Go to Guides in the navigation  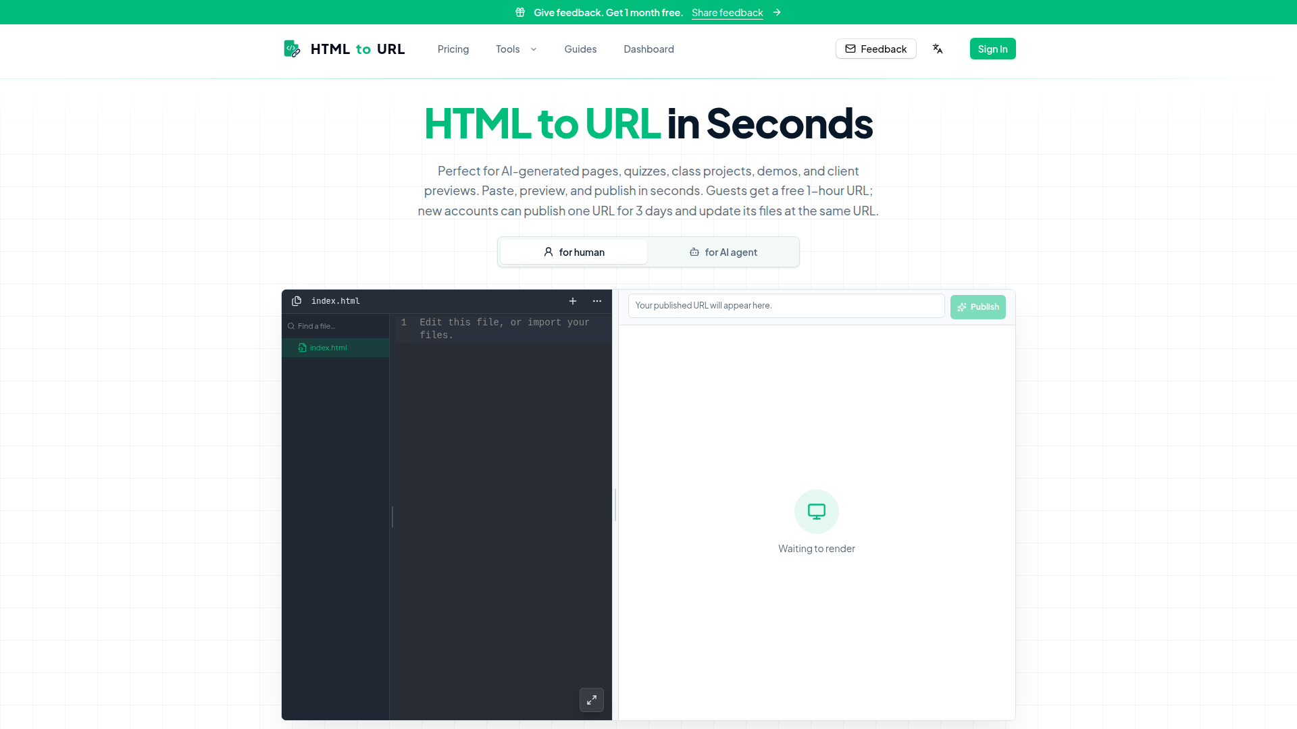coord(580,49)
